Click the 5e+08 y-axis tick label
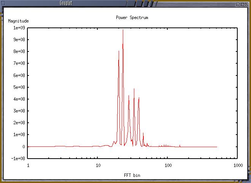 coord(19,87)
